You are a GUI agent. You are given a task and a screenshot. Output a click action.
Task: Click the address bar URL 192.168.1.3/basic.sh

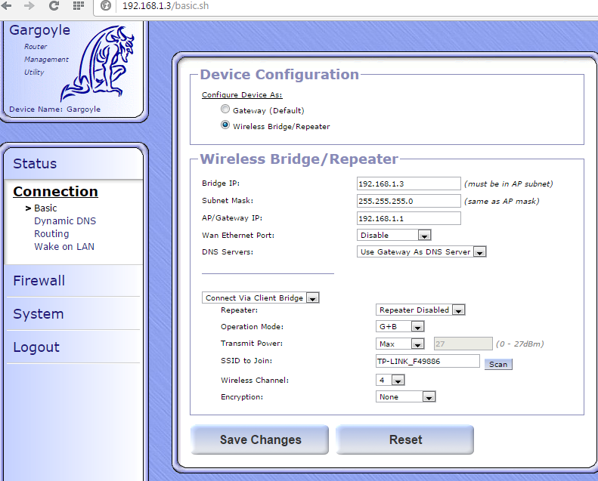pyautogui.click(x=166, y=6)
